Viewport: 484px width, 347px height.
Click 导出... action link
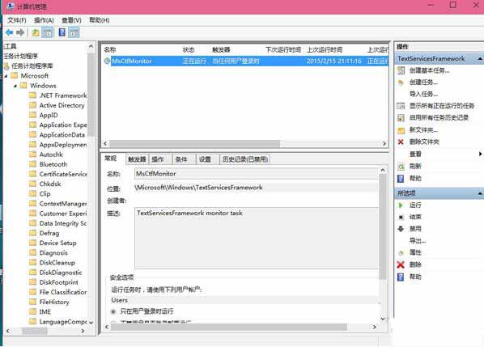point(418,241)
